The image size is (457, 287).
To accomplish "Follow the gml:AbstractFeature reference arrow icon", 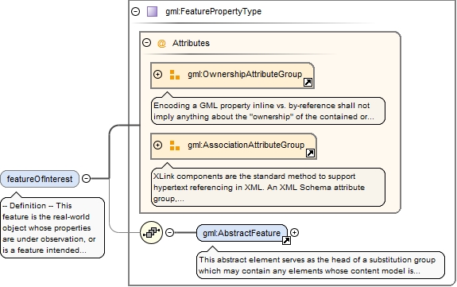I will [286, 240].
